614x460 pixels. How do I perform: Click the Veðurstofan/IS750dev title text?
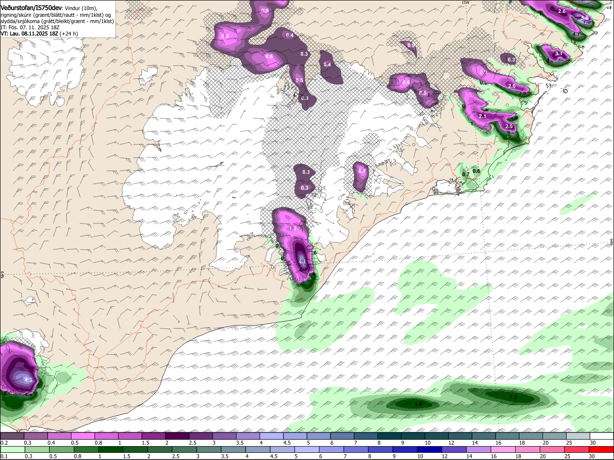pos(31,8)
